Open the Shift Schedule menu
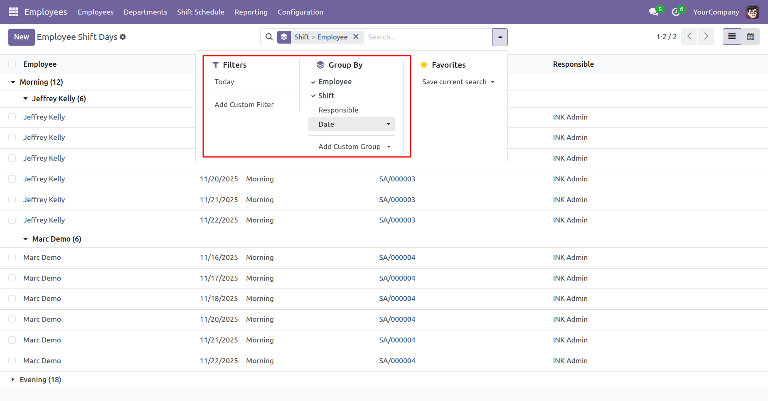768x401 pixels. pyautogui.click(x=201, y=12)
